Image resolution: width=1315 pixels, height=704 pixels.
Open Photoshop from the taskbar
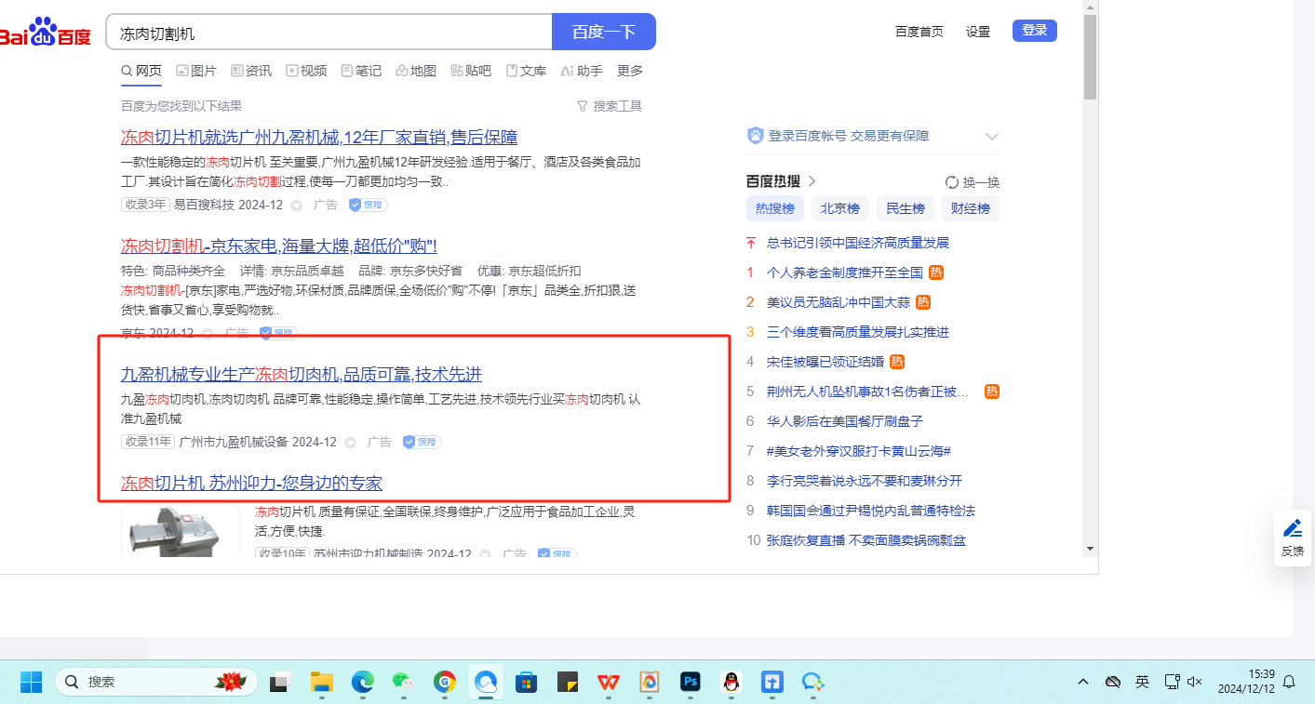click(690, 682)
